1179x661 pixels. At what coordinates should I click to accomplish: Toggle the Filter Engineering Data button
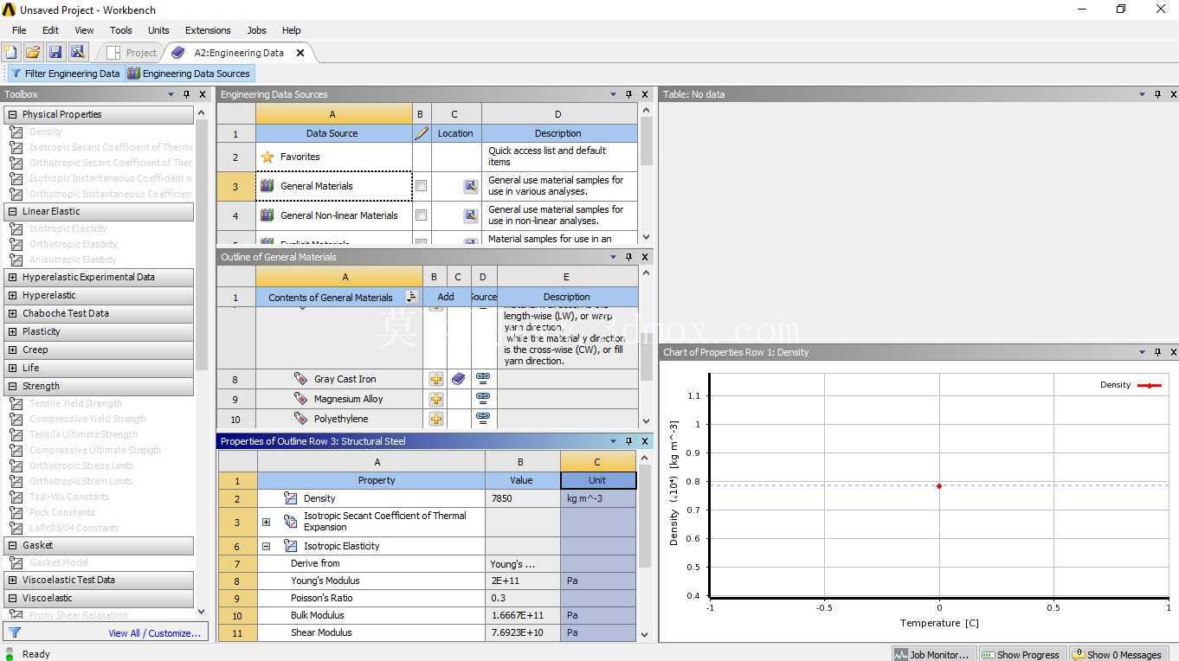[x=65, y=74]
